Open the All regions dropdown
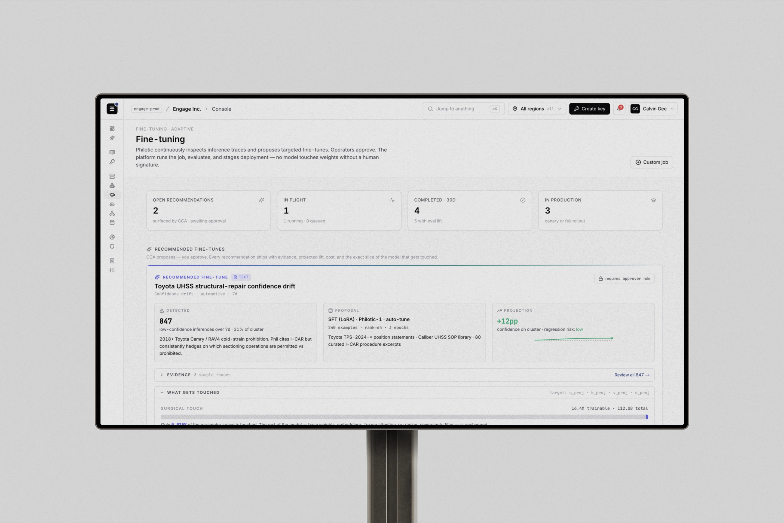Image resolution: width=784 pixels, height=523 pixels. coord(537,109)
